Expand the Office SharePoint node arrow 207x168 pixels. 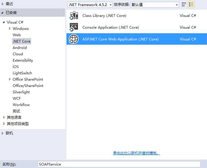[10, 79]
